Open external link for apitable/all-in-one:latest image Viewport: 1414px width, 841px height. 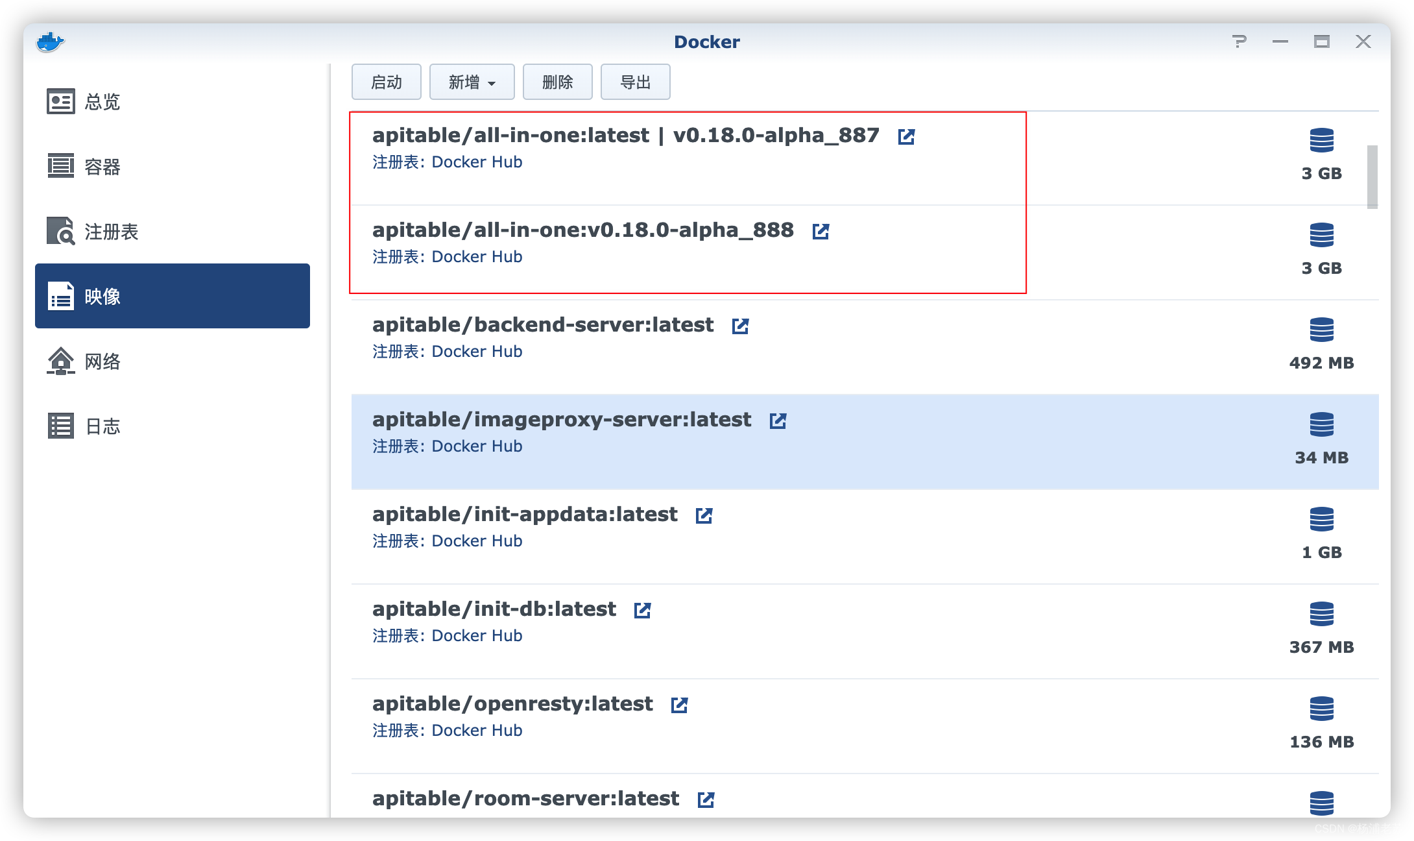[906, 136]
